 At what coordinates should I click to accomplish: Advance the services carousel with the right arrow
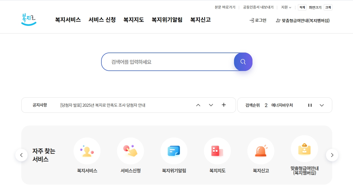332,155
